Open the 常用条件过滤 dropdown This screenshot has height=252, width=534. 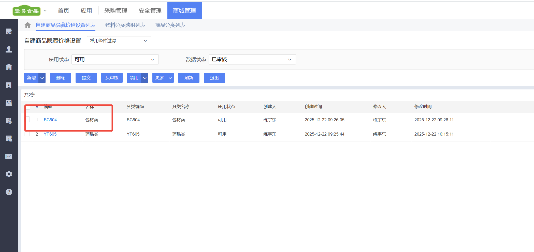click(119, 41)
